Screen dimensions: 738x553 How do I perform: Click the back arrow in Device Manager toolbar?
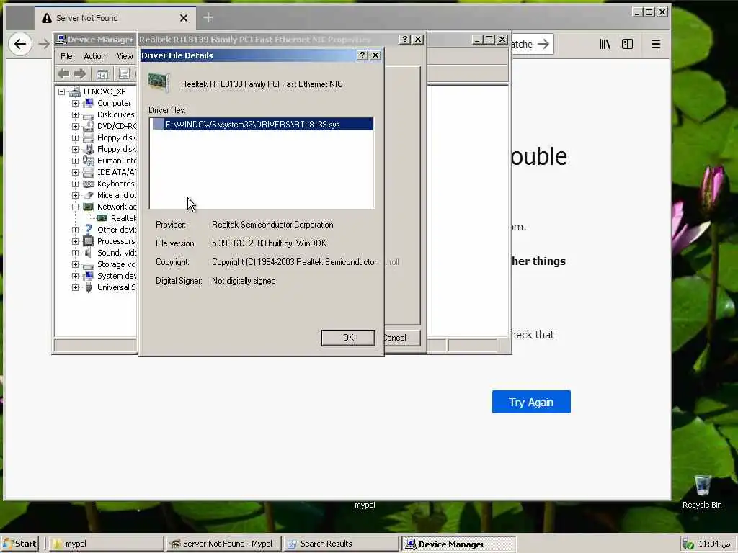[63, 73]
